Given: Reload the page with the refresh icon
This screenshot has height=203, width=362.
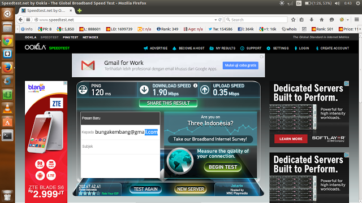Looking at the screenshot, I should [x=220, y=20].
